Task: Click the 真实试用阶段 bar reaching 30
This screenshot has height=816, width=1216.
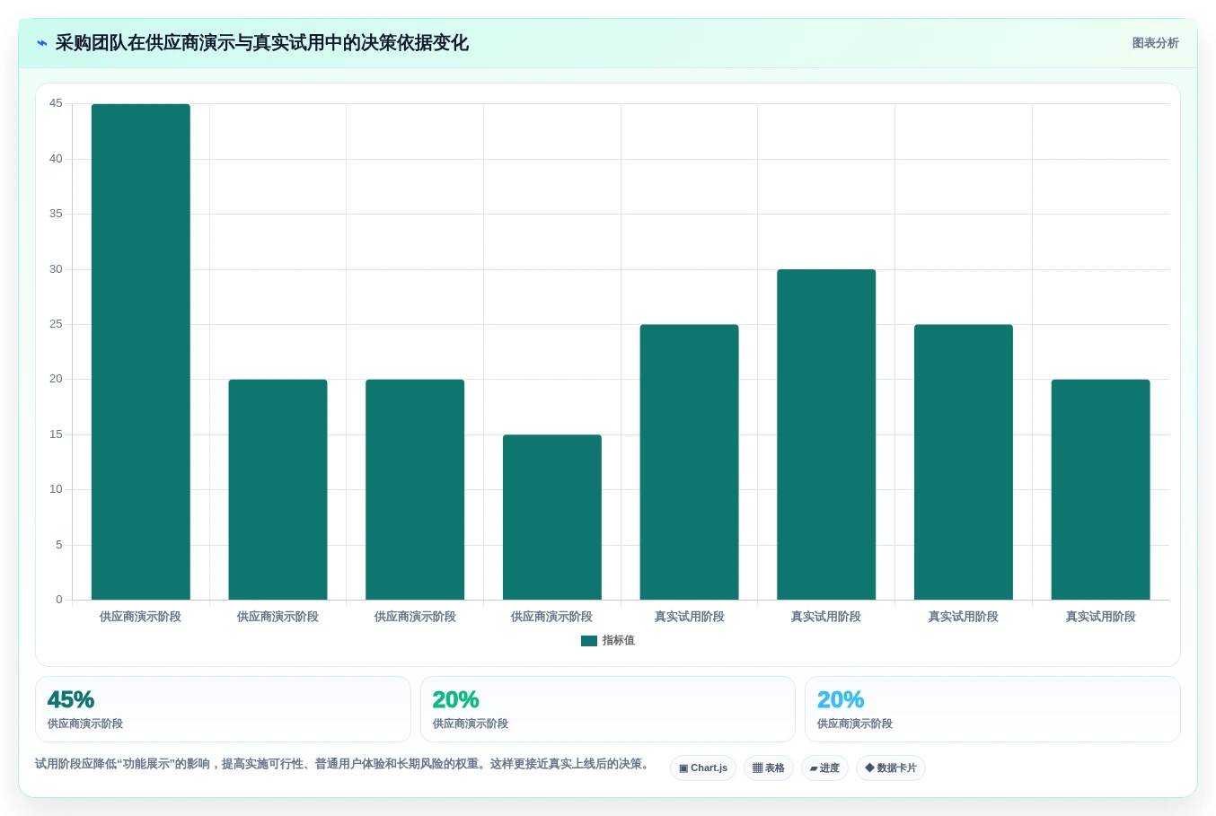Action: [x=826, y=434]
